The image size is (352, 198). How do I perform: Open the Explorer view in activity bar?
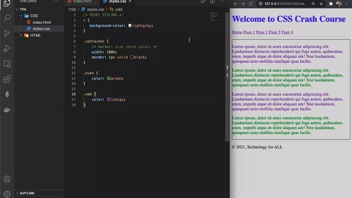pos(7,3)
